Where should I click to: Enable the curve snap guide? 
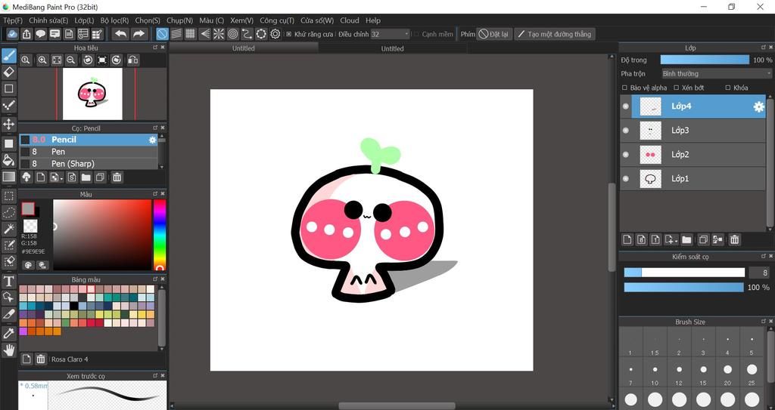pos(247,33)
